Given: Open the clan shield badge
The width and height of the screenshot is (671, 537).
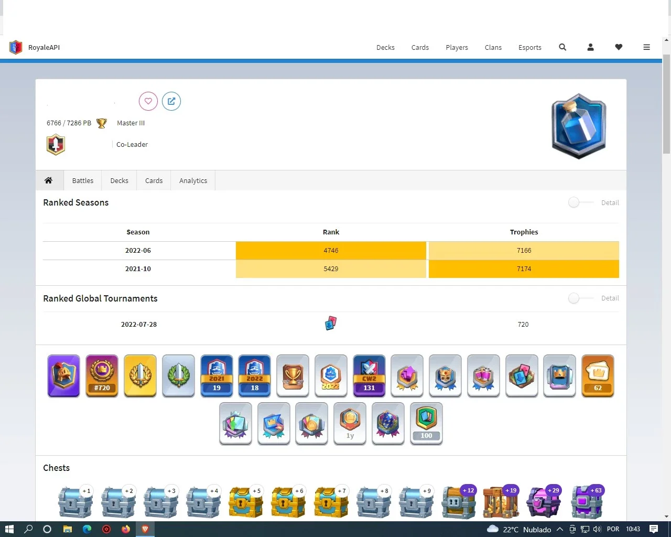Looking at the screenshot, I should coord(56,145).
